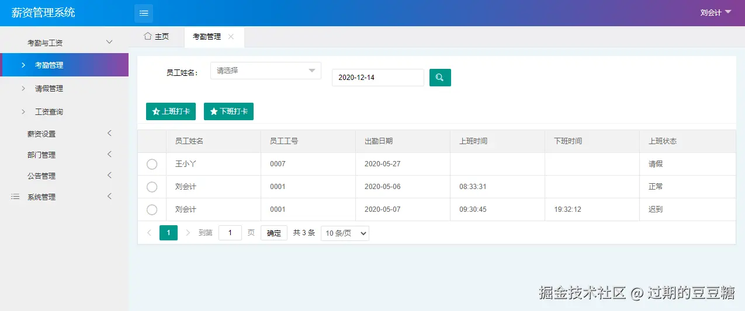Click the hamburger menu collapse icon
The image size is (745, 311).
(144, 13)
